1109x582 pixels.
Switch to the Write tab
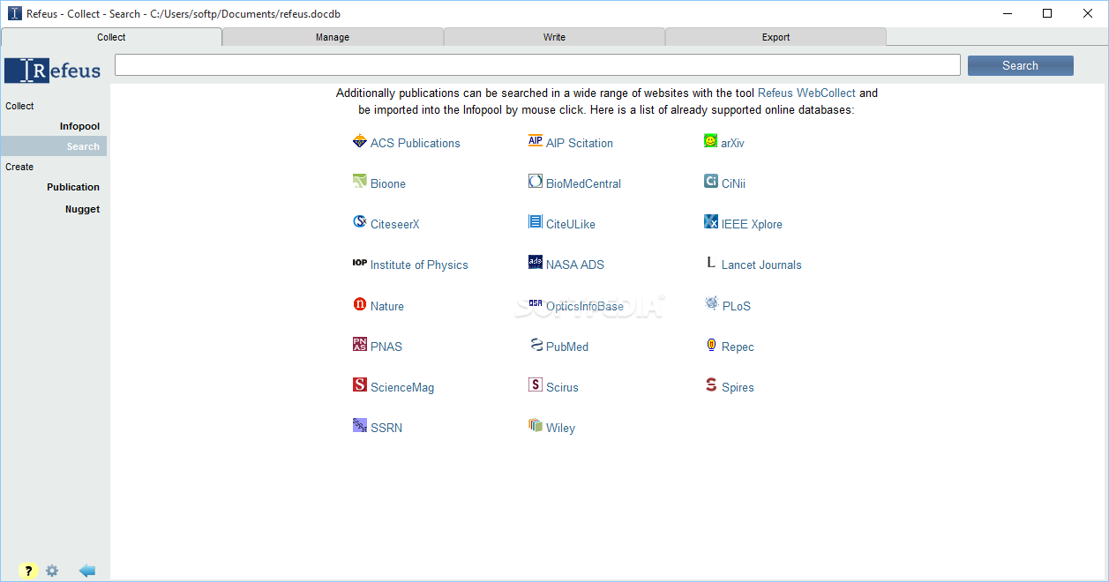click(x=554, y=37)
